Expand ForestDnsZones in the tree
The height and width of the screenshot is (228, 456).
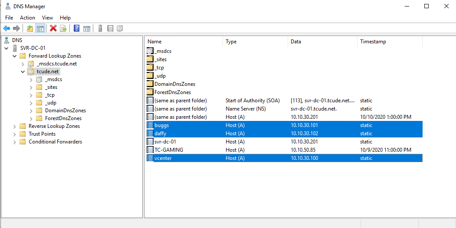tap(31, 119)
